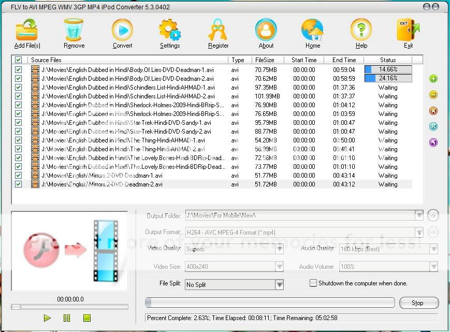Viewport: 450px width, 332px height.
Task: Open Settings gear icon
Action: pyautogui.click(x=170, y=30)
